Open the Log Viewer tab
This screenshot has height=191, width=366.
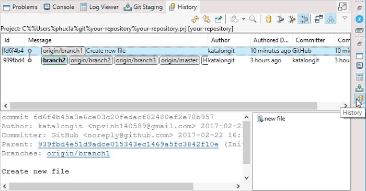(x=99, y=7)
